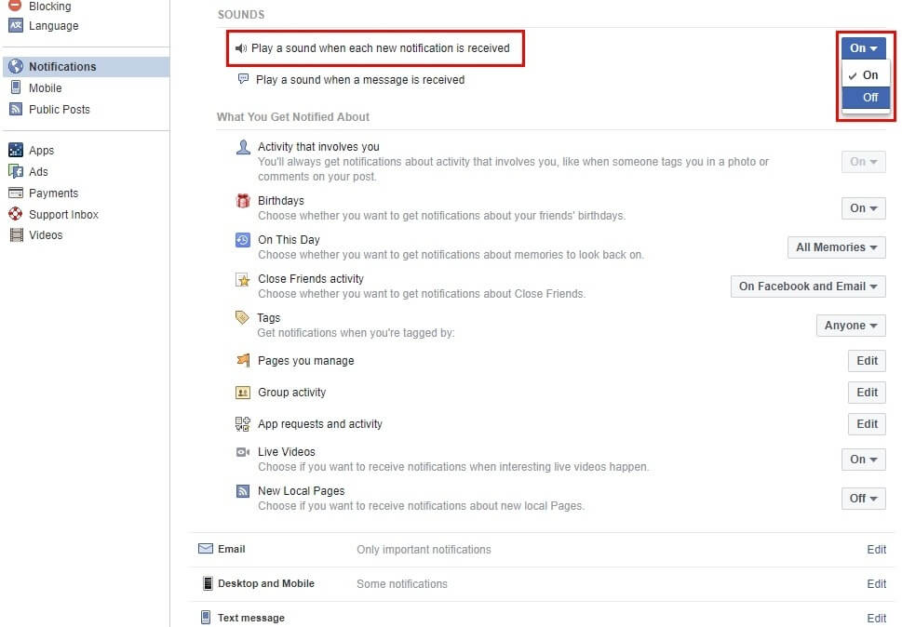Click the Mobile phone icon in the sidebar
Screen dimensions: 902x627
16,87
